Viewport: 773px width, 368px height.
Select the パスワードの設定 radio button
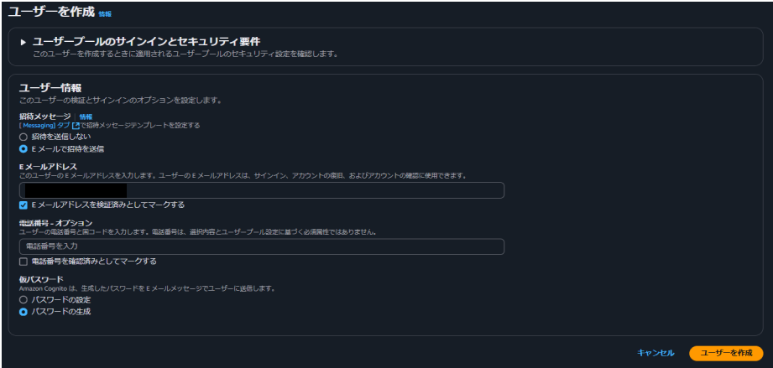[24, 299]
